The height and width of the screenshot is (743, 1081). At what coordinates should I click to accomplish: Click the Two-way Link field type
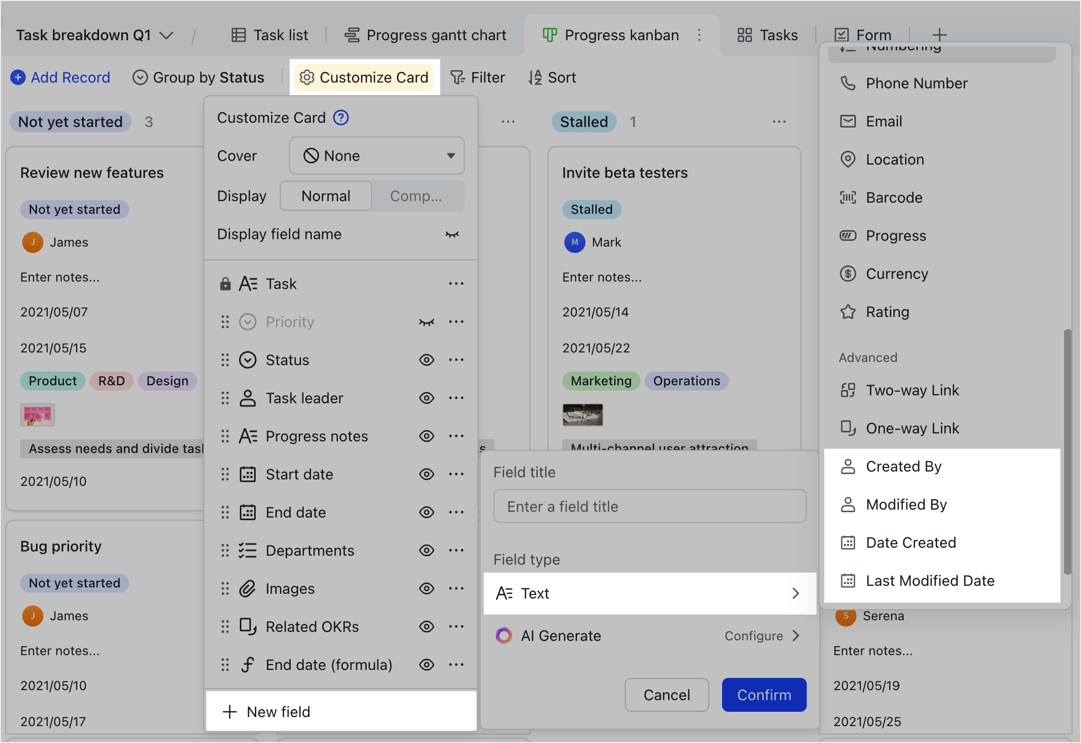(x=913, y=390)
